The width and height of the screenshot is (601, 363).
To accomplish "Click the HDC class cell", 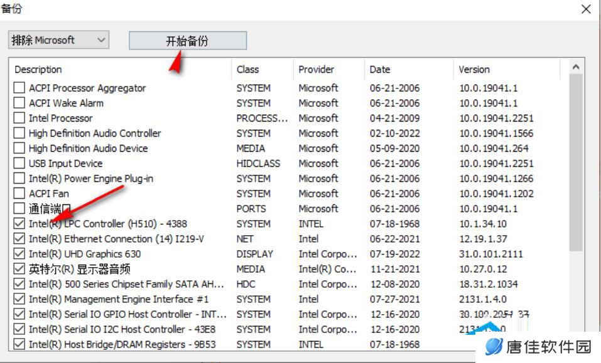I will coord(246,284).
